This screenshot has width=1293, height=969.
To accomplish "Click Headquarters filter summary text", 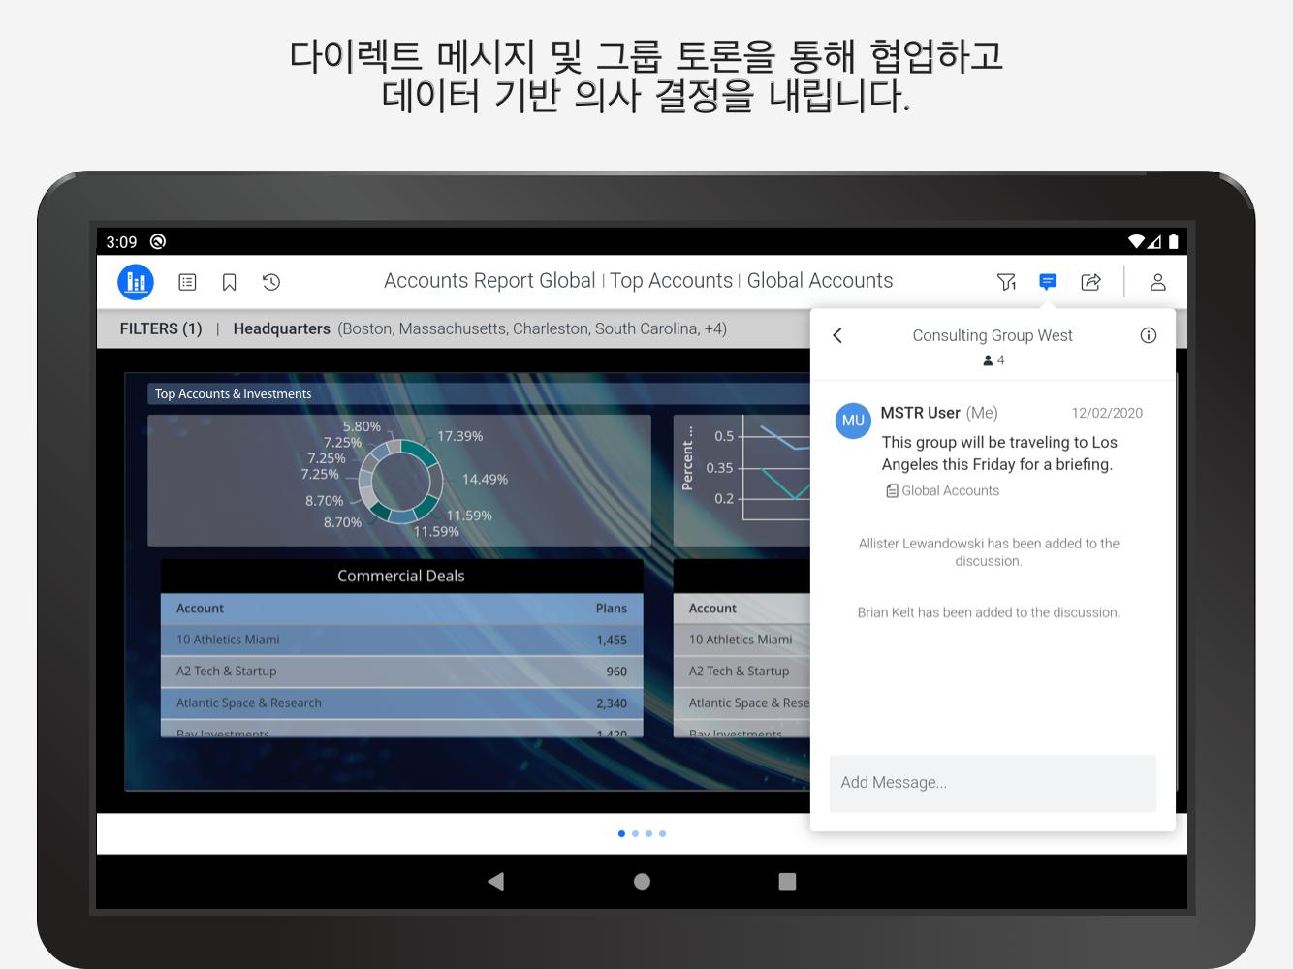I will point(480,328).
